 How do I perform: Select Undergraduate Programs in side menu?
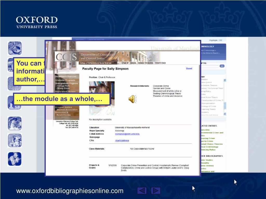click(66, 83)
